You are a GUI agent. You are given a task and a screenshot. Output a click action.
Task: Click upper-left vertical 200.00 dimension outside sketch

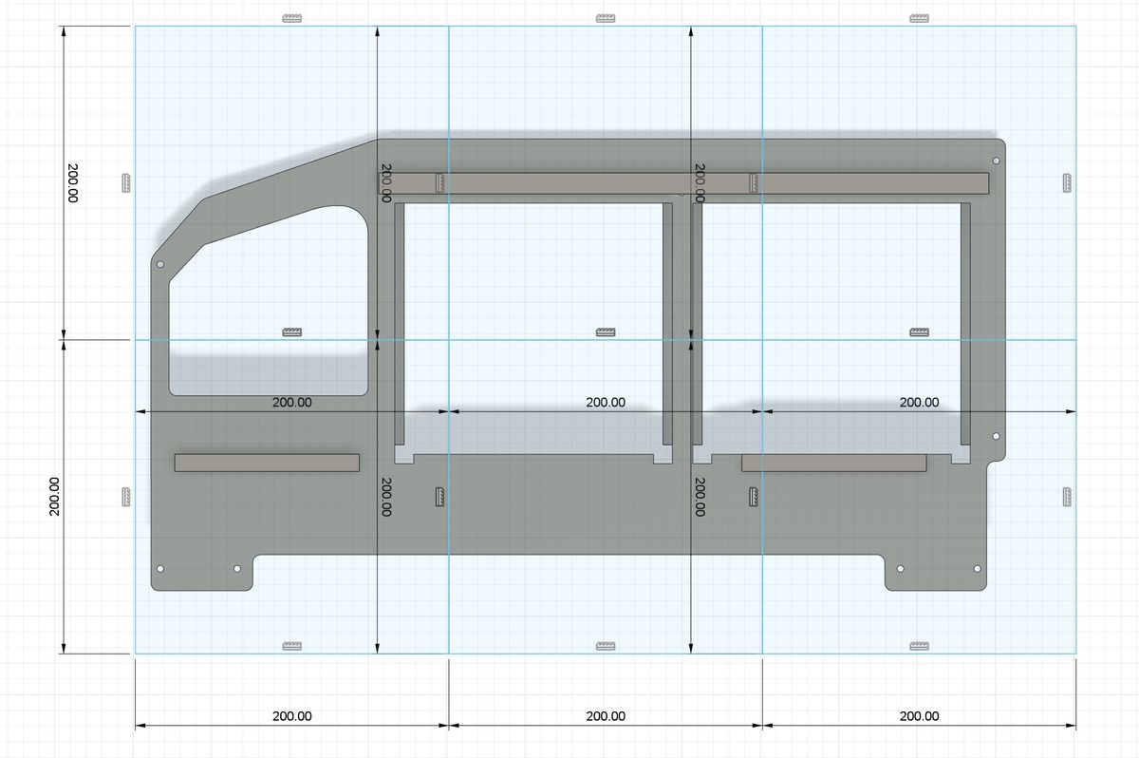click(x=74, y=182)
